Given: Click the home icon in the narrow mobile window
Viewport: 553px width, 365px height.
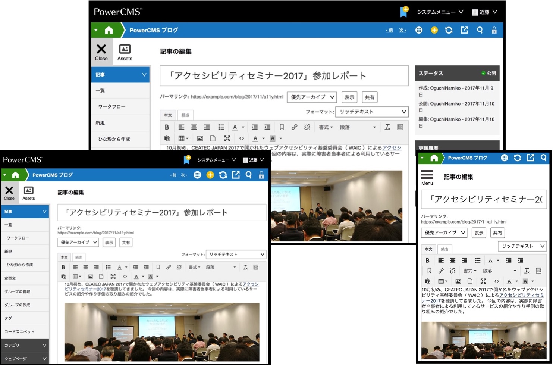Looking at the screenshot, I should tap(434, 158).
